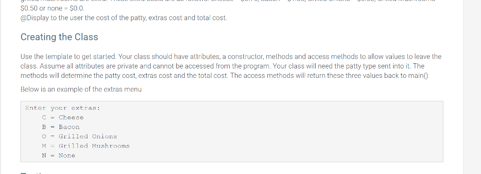The height and width of the screenshot is (174, 481).
Task: Click the '$0.50 or none = $0.0.' text
Action: (x=53, y=8)
